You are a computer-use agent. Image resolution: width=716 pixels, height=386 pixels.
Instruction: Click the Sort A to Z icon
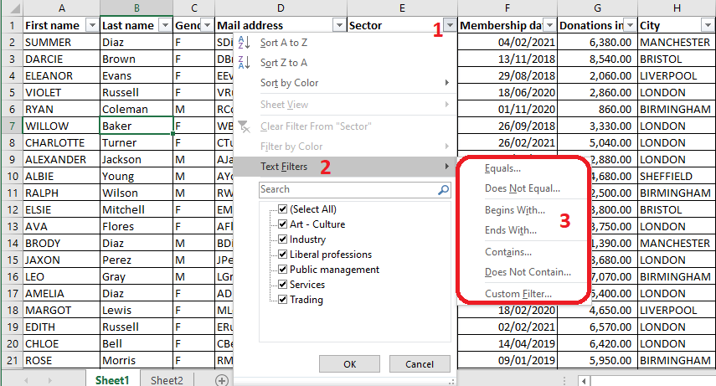(245, 43)
